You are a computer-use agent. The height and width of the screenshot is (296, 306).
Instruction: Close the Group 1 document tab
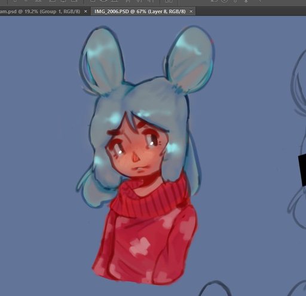coord(85,11)
